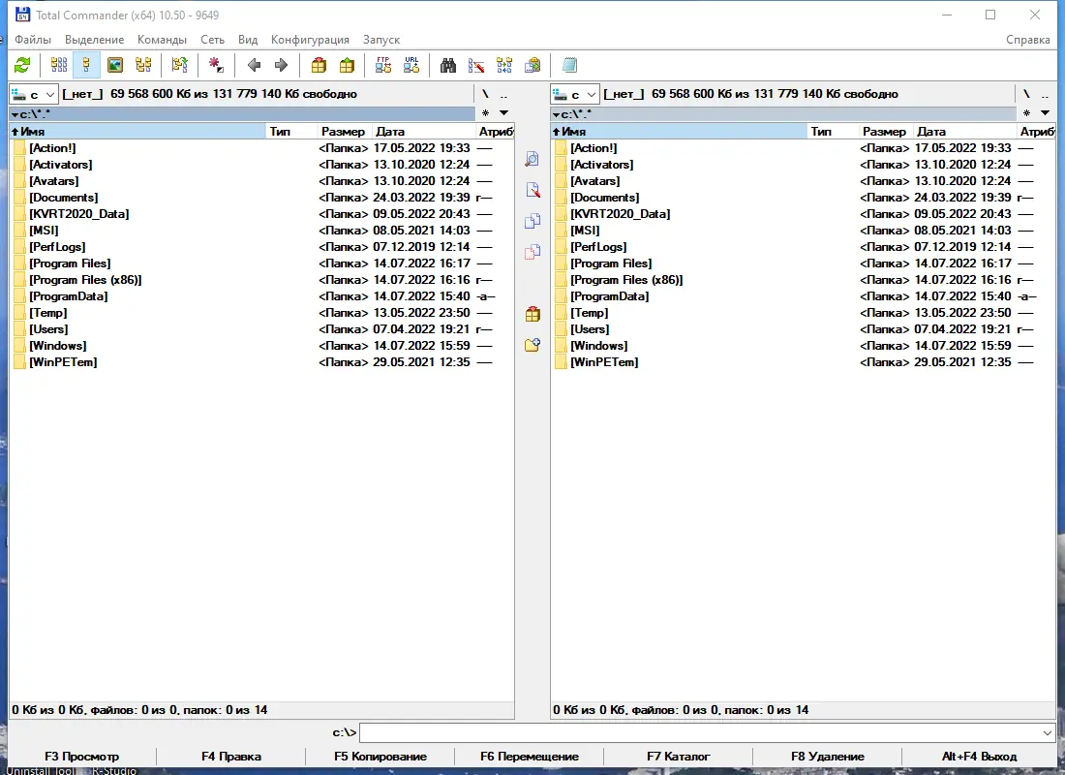Click the green Reread source refresh icon
Viewport: 1065px width, 775px height.
pos(22,65)
